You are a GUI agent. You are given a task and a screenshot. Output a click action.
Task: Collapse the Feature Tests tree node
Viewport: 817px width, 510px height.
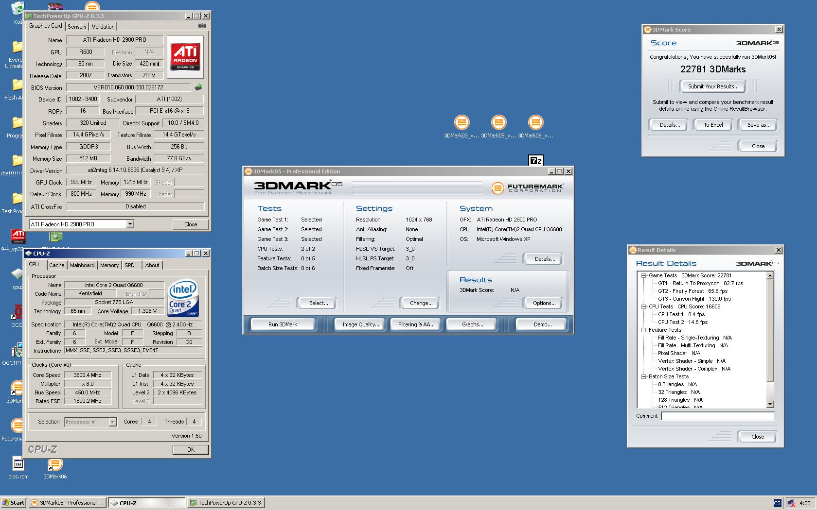point(643,330)
